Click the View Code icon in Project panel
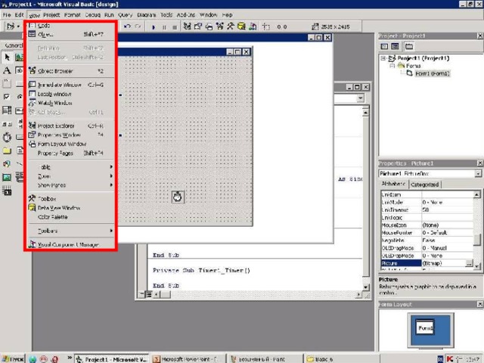The width and height of the screenshot is (484, 363). 384,46
